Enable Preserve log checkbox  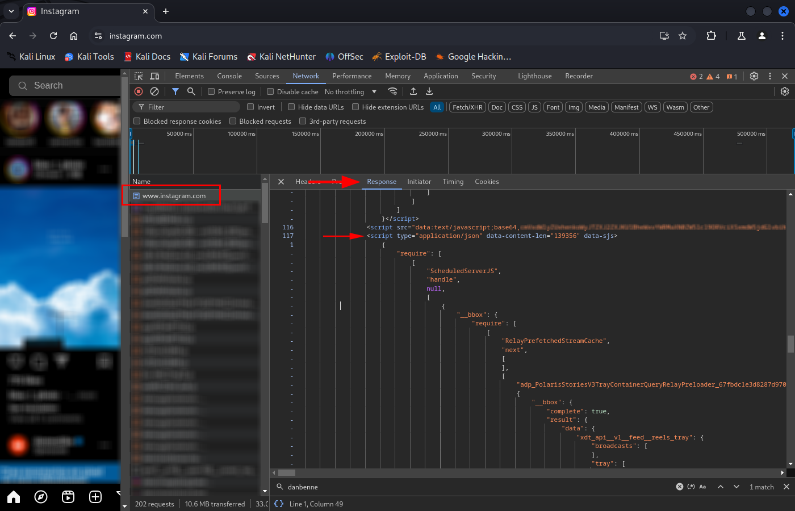(211, 91)
